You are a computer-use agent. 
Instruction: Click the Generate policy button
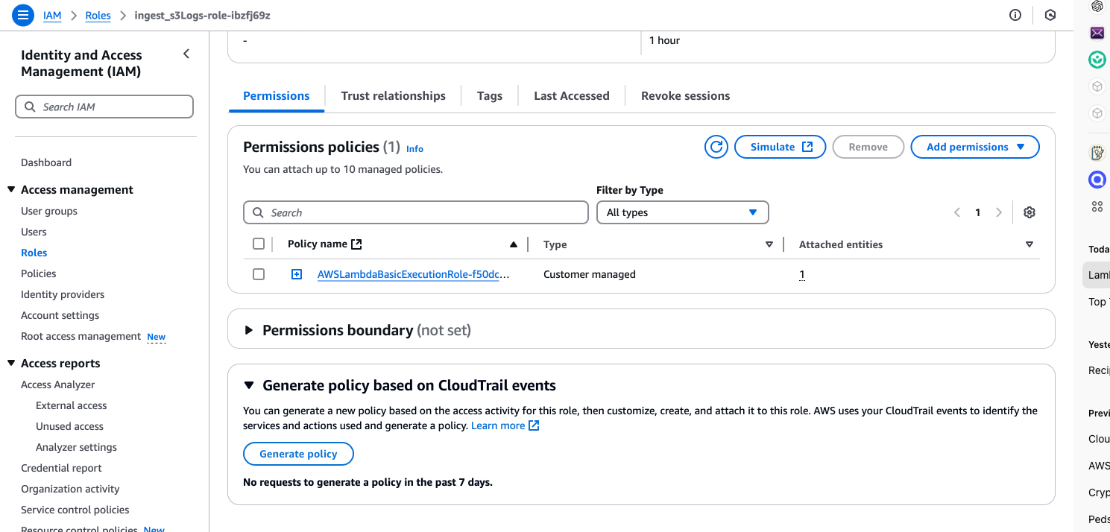coord(298,454)
